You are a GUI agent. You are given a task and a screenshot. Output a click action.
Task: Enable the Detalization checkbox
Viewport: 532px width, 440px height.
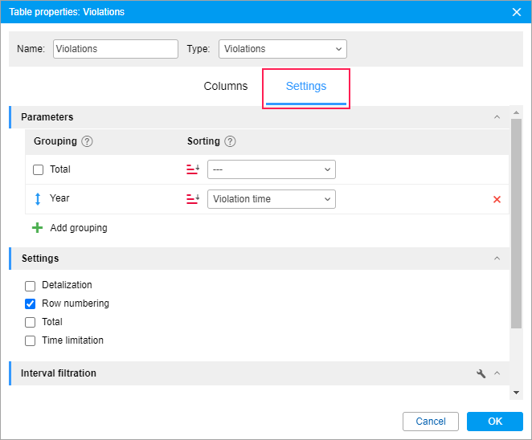31,286
